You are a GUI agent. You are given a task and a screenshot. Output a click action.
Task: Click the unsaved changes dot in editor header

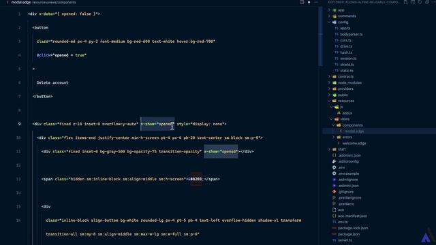click(309, 2)
